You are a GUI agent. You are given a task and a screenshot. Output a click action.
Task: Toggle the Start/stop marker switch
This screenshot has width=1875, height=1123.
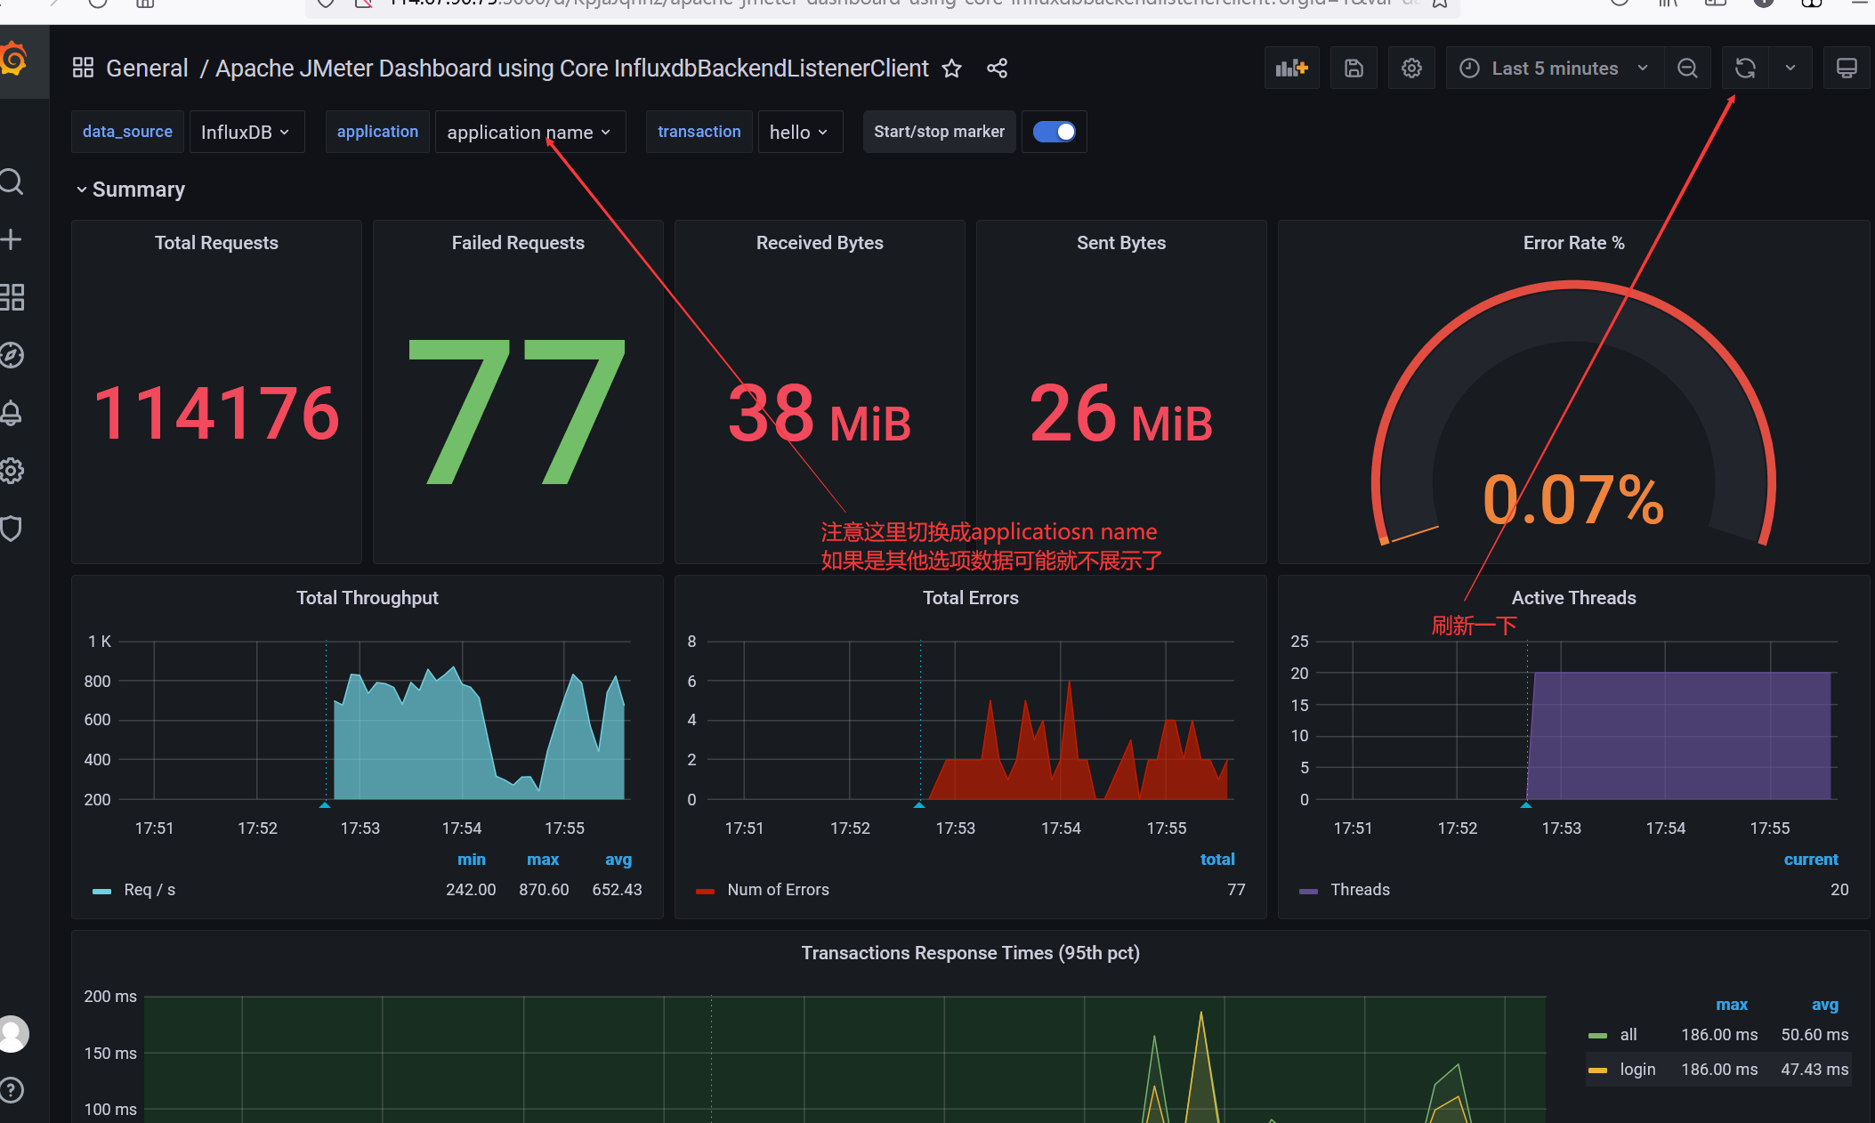1055,132
